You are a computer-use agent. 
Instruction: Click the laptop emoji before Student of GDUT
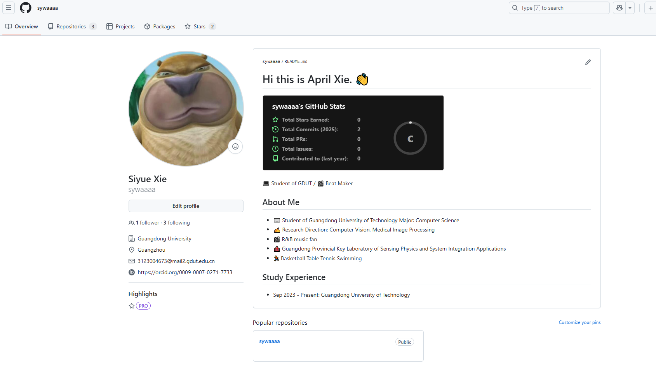tap(266, 183)
